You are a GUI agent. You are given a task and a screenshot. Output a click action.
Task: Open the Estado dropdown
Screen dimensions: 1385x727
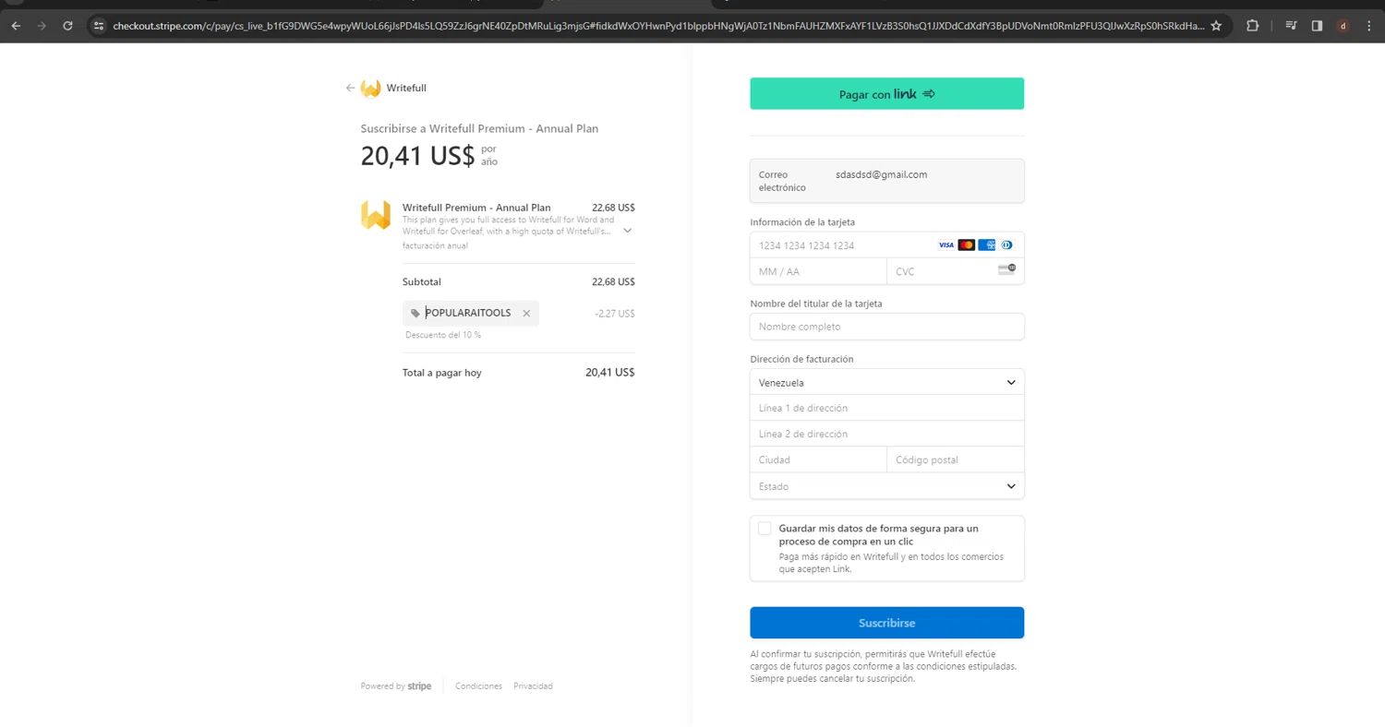(886, 486)
